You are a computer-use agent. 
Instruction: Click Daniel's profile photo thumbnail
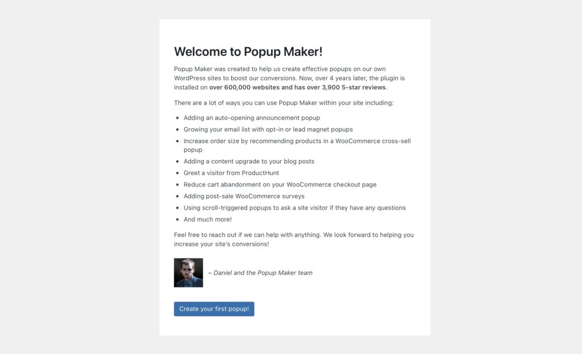(188, 273)
